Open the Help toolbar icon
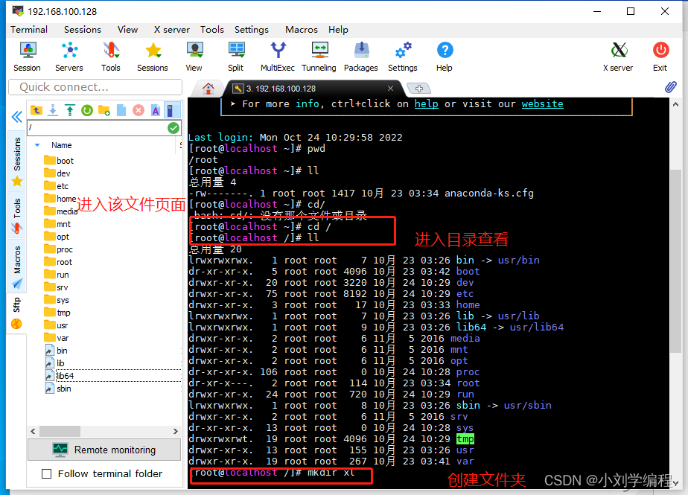Image resolution: width=688 pixels, height=495 pixels. [445, 57]
